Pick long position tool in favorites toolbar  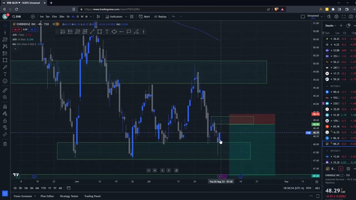[63, 32]
